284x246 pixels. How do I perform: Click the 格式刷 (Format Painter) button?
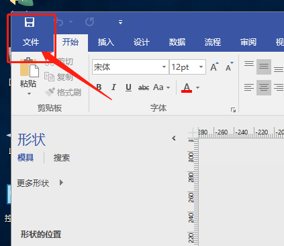coord(62,92)
